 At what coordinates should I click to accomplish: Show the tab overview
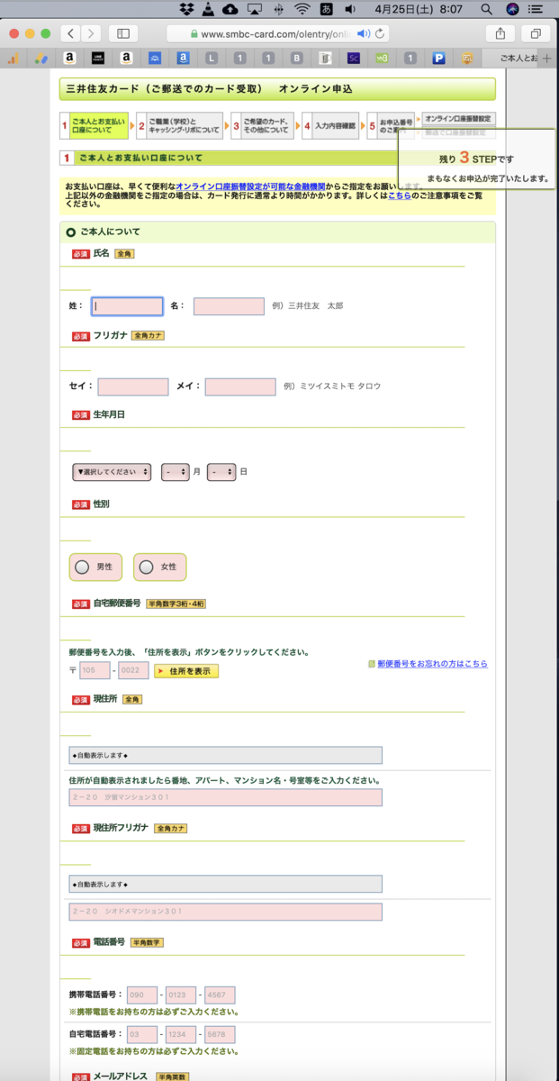tap(535, 33)
